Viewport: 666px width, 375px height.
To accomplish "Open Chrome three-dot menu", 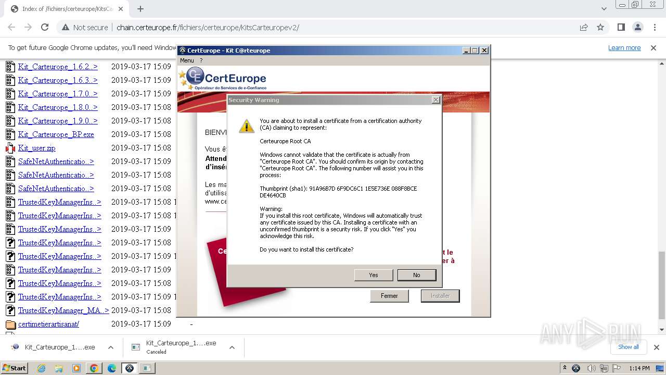I will 655,27.
